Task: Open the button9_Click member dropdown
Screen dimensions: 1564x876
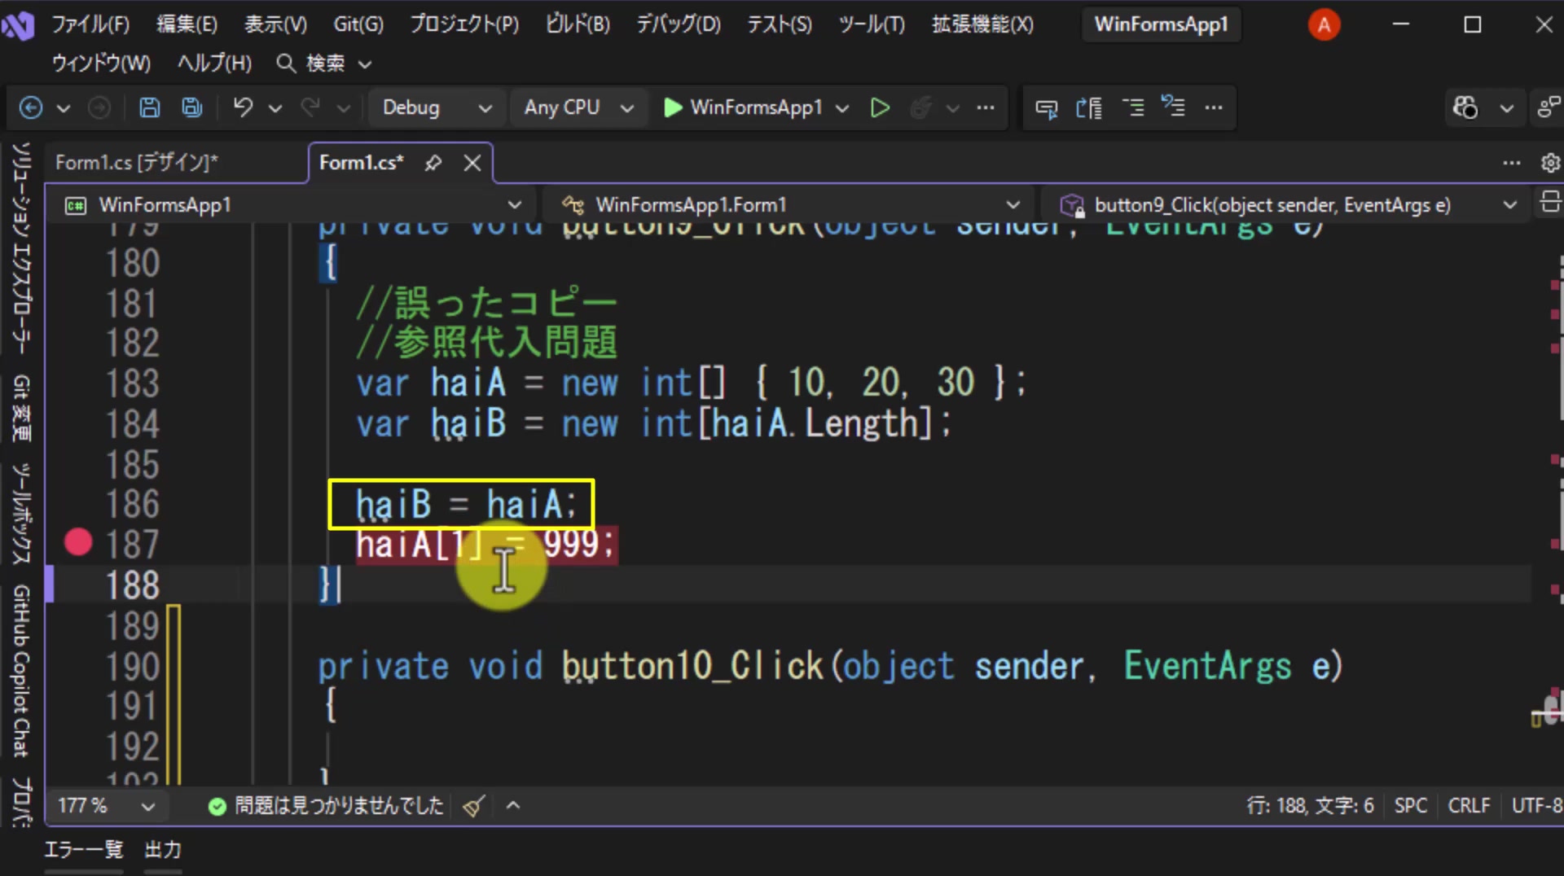Action: pyautogui.click(x=1289, y=204)
